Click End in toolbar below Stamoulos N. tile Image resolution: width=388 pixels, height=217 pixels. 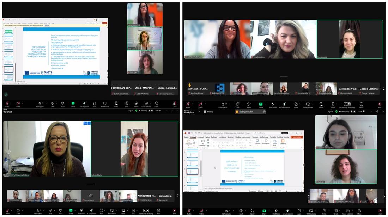coord(174,211)
